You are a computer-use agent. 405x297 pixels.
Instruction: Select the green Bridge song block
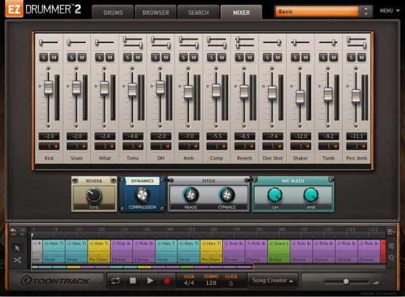coord(279,251)
